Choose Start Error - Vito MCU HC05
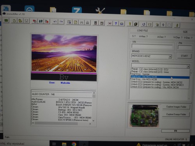This screenshot has width=195, height=146. pyautogui.click(x=160, y=77)
